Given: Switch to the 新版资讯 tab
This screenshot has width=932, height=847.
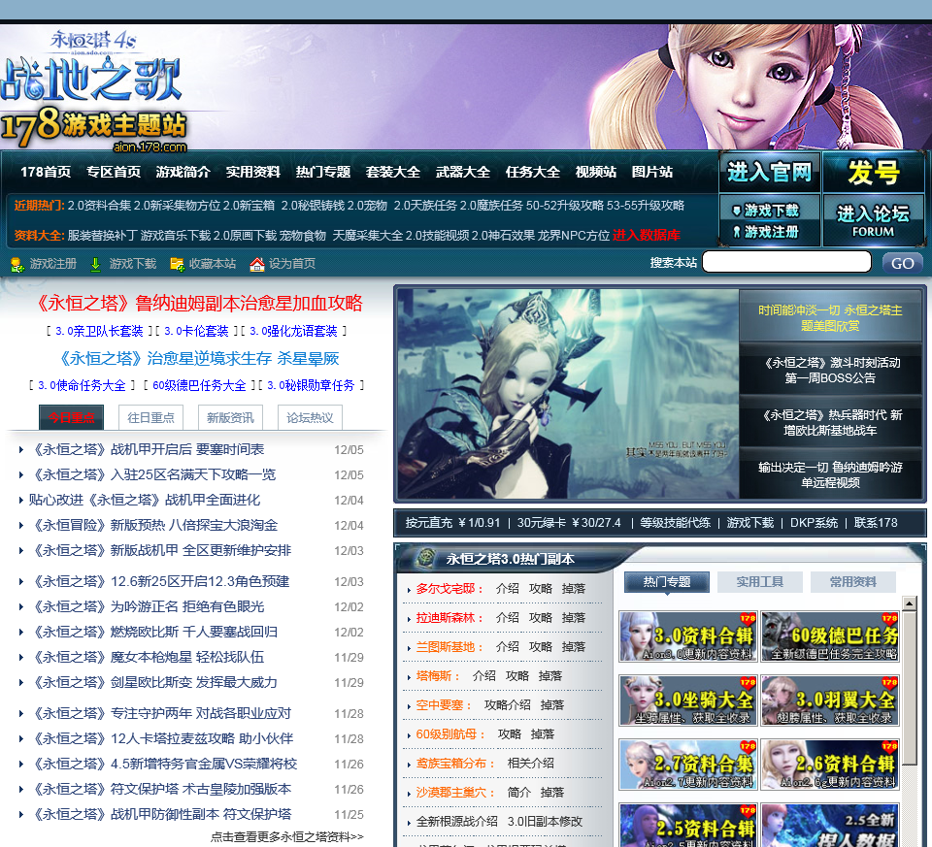Looking at the screenshot, I should pos(230,417).
